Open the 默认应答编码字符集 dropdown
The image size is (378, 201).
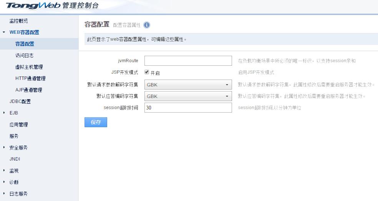[188, 96]
